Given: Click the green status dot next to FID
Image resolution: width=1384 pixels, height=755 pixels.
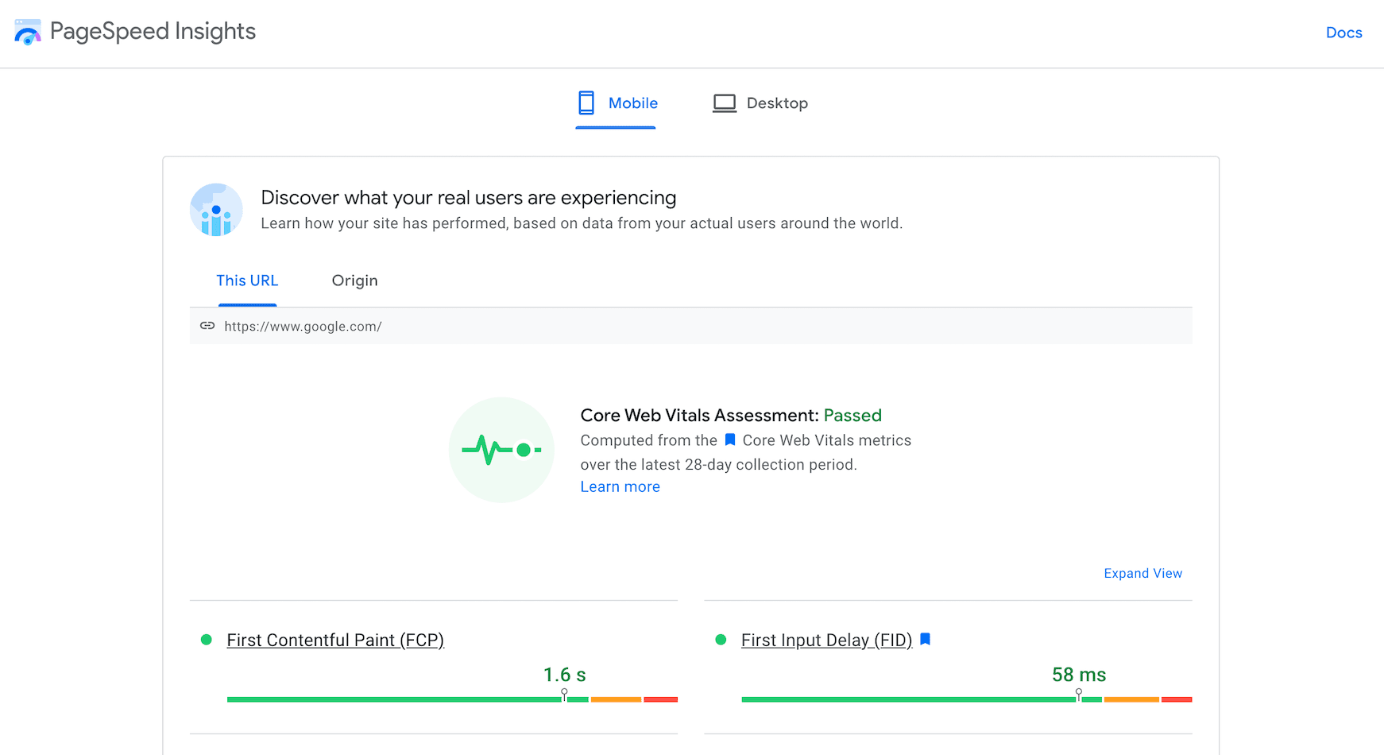Looking at the screenshot, I should pyautogui.click(x=721, y=639).
